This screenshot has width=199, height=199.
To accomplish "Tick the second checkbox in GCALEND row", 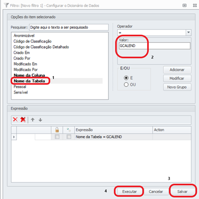I will click(69, 136).
